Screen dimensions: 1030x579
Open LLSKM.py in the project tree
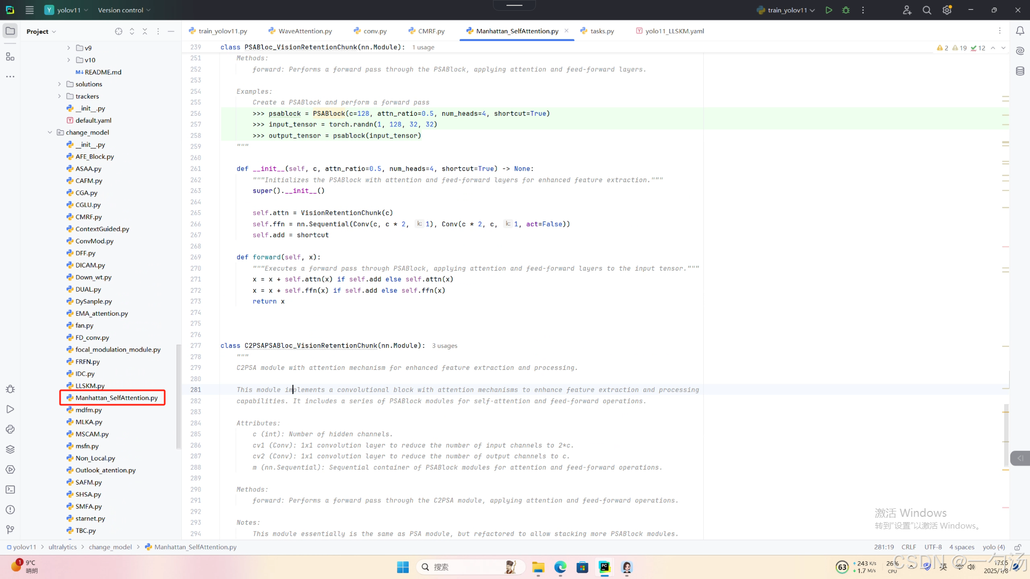click(x=90, y=386)
